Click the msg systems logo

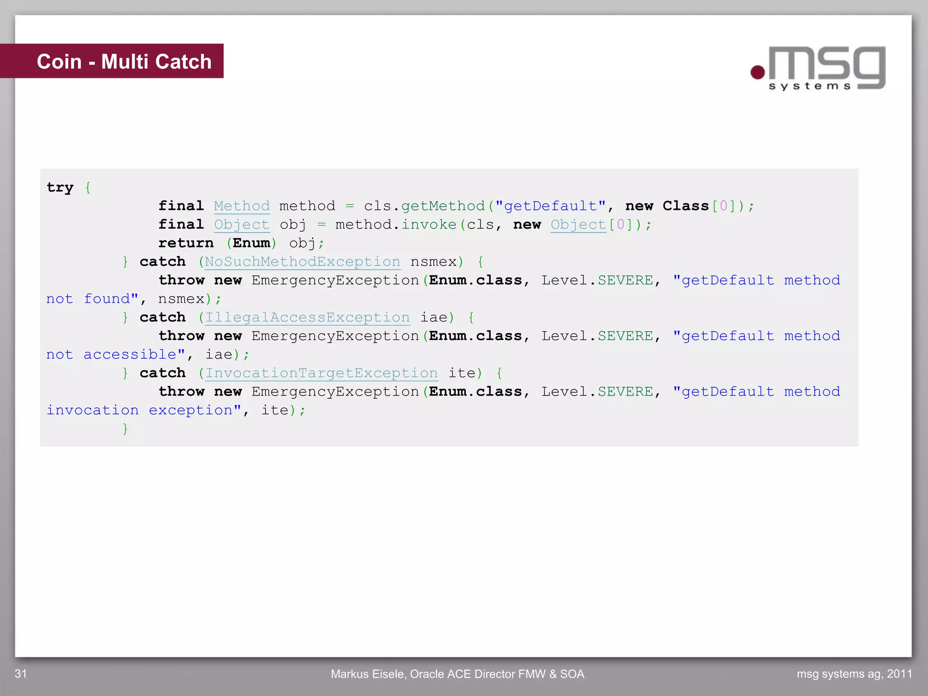[818, 68]
